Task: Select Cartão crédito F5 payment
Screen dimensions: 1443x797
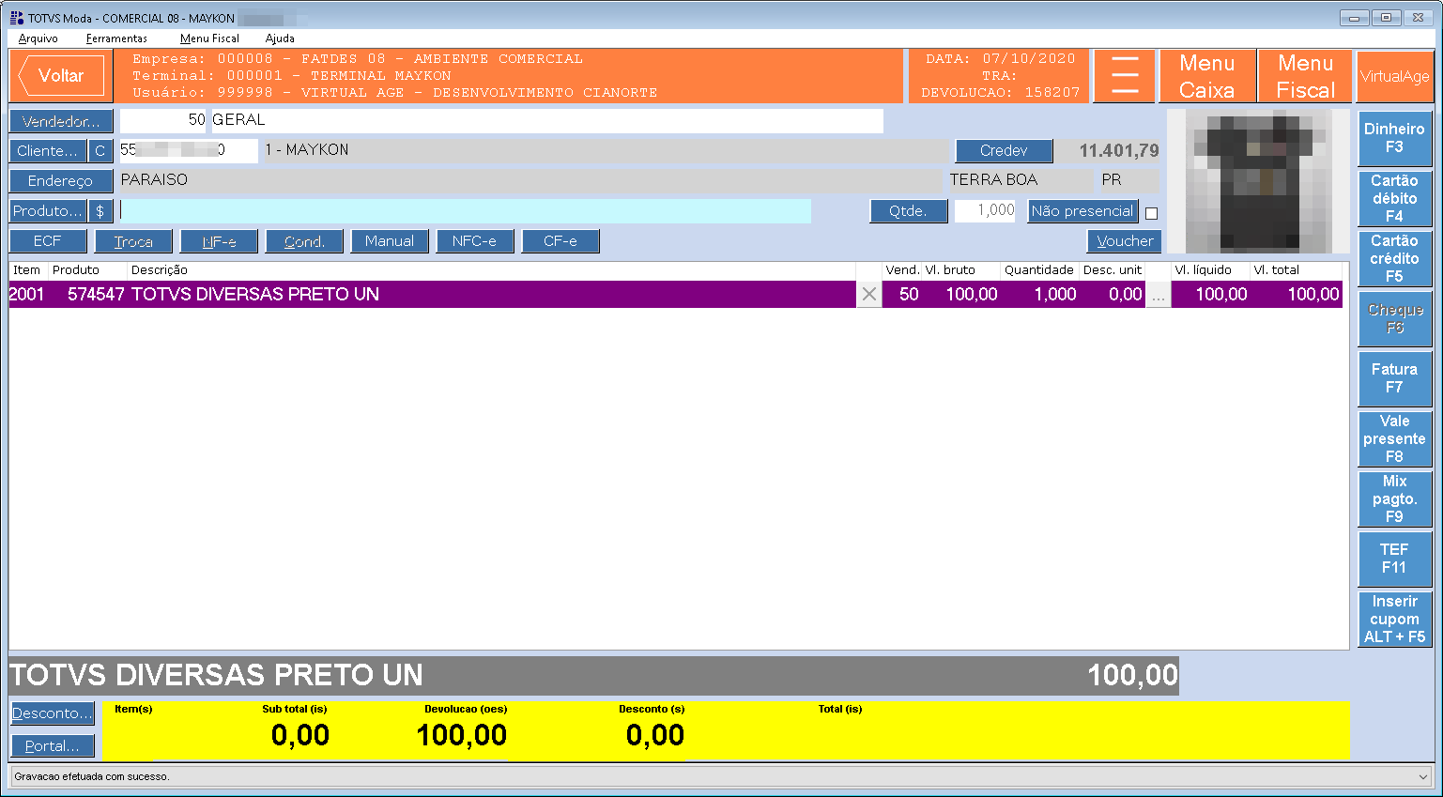Action: click(1394, 258)
